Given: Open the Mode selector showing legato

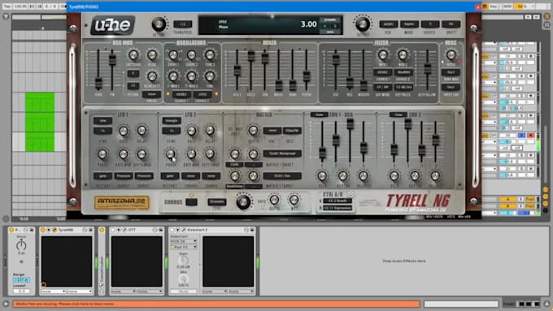Looking at the screenshot, I should pyautogui.click(x=409, y=24).
